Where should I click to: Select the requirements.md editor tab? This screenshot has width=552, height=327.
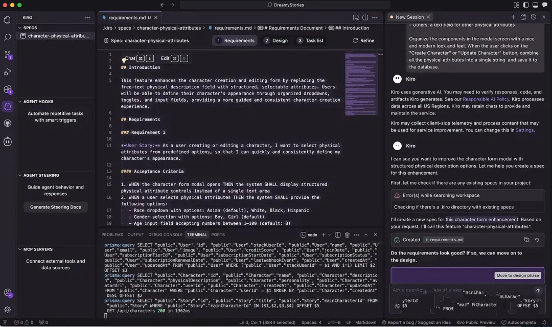(x=129, y=17)
